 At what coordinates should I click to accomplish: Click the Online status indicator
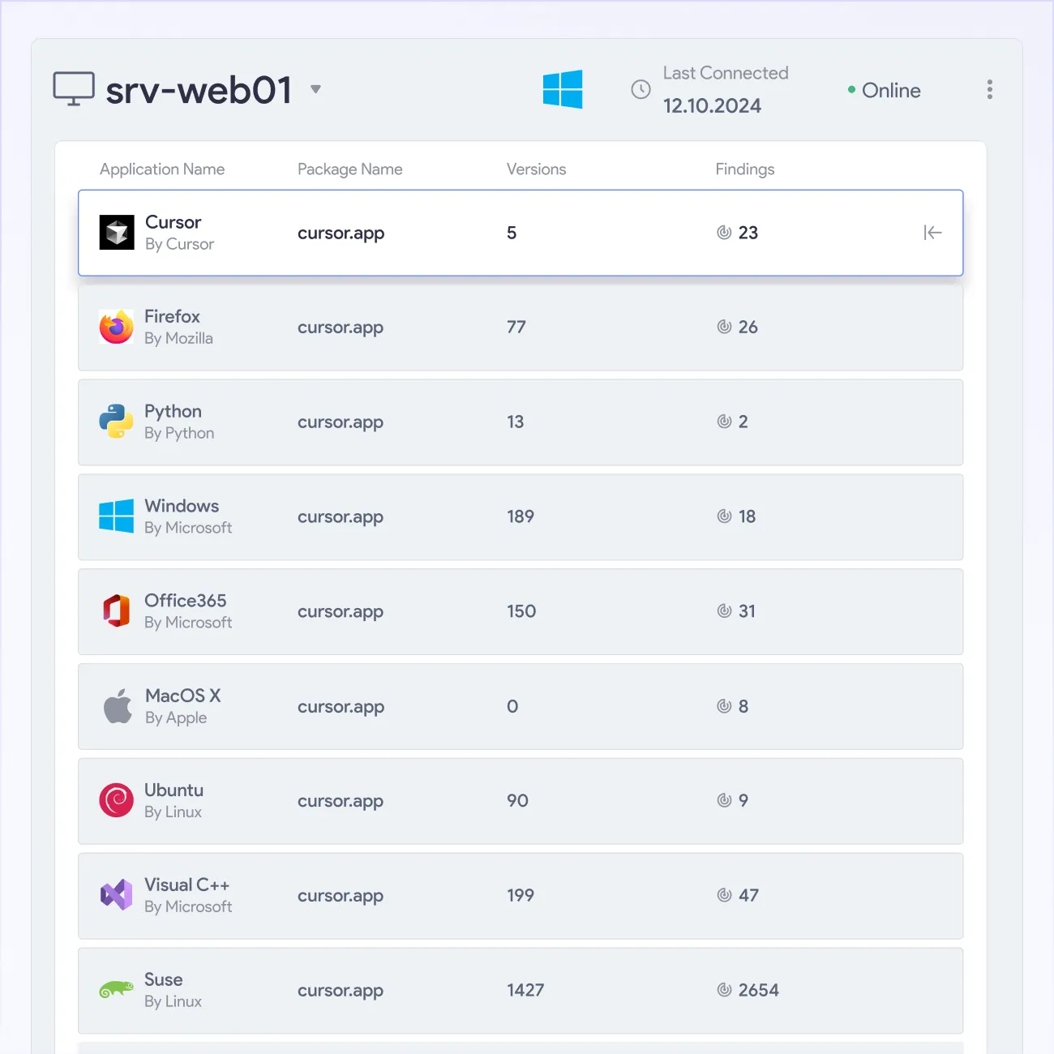pyautogui.click(x=884, y=90)
